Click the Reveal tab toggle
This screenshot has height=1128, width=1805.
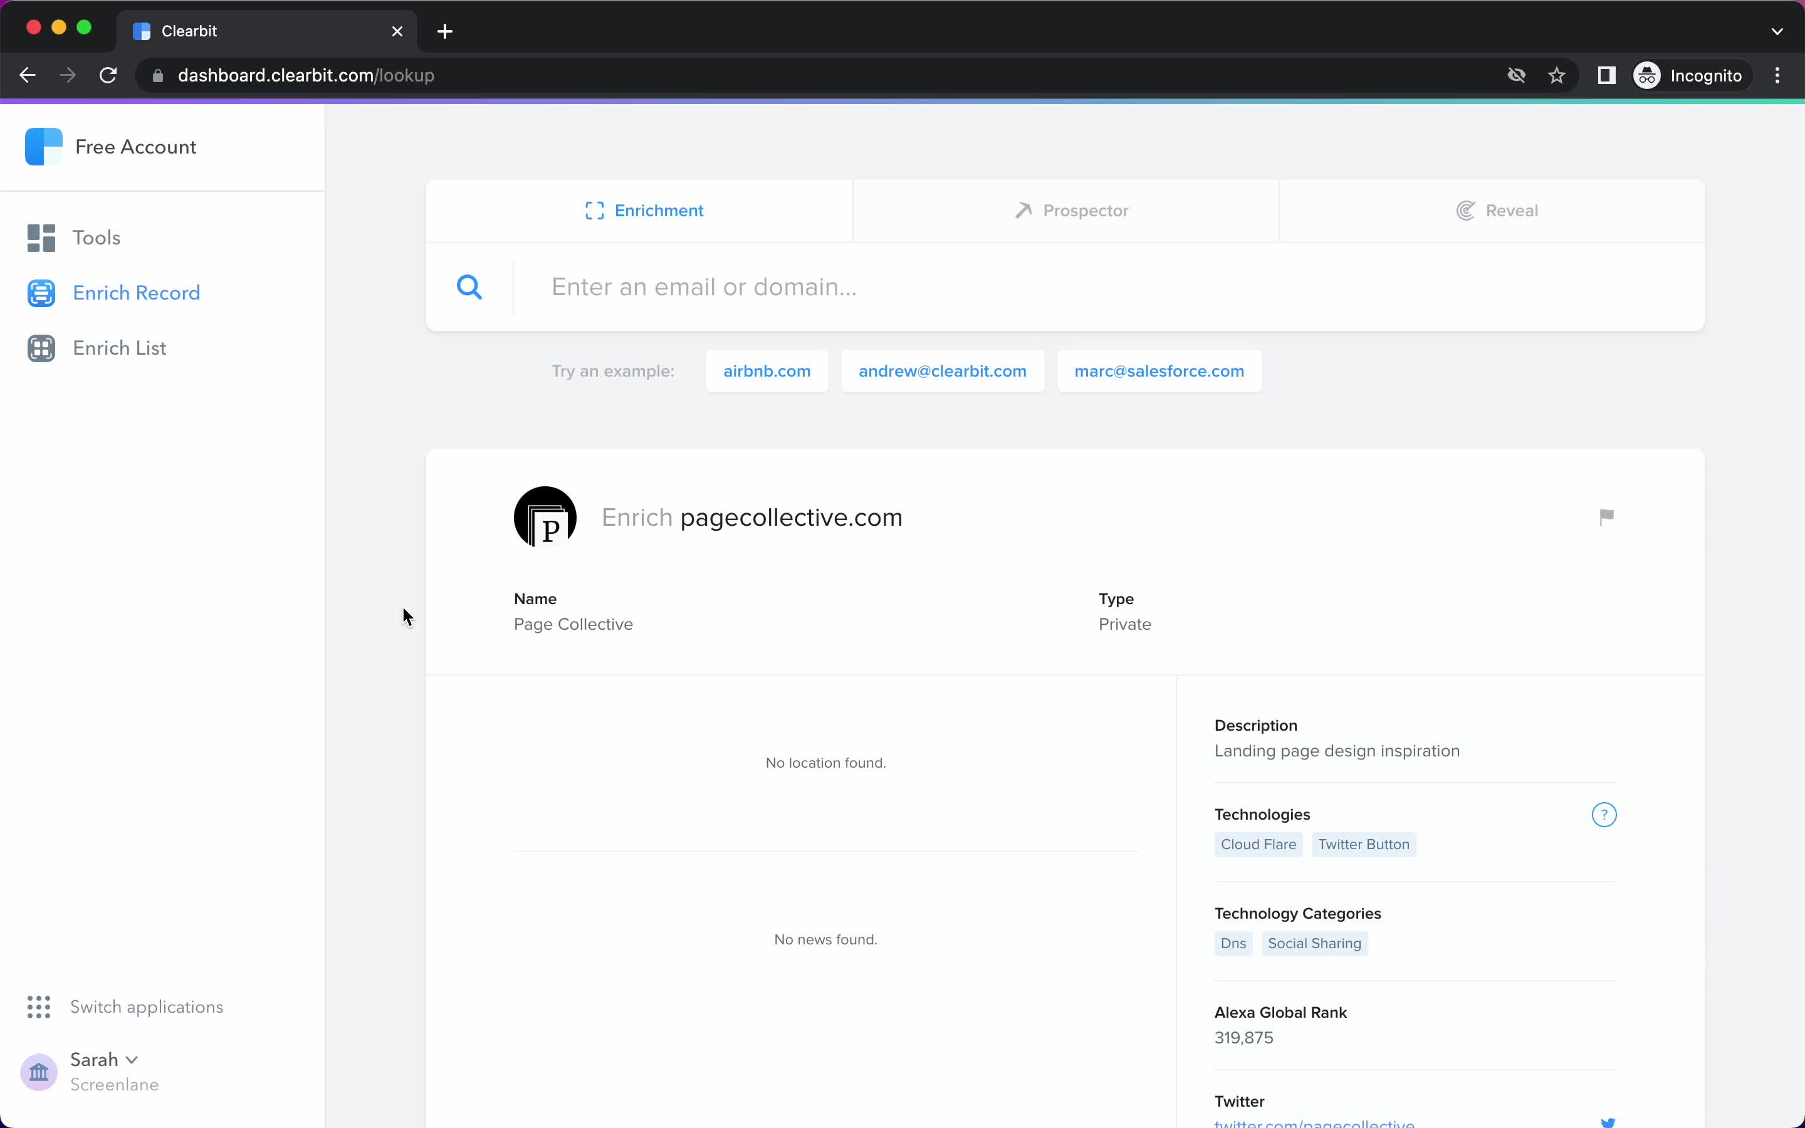pyautogui.click(x=1494, y=211)
